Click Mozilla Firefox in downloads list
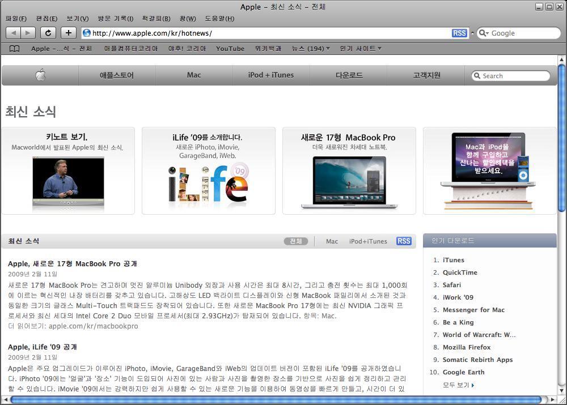 pyautogui.click(x=467, y=347)
